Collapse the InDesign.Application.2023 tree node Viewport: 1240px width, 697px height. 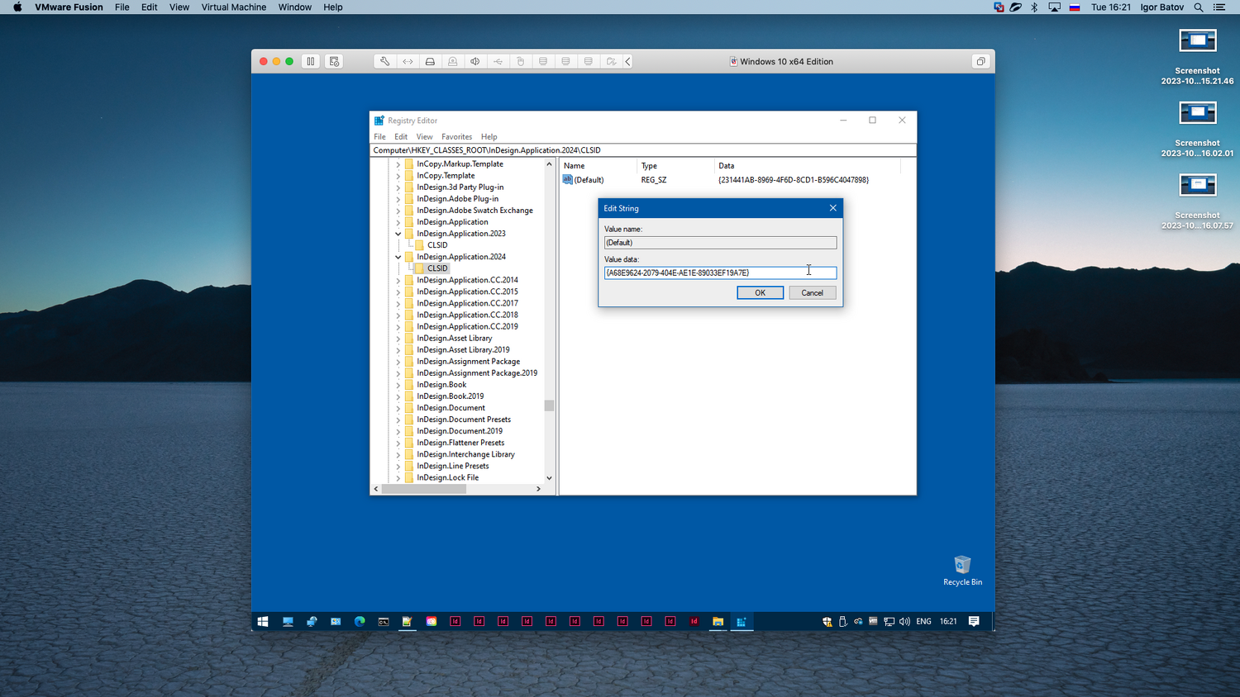pyautogui.click(x=398, y=234)
